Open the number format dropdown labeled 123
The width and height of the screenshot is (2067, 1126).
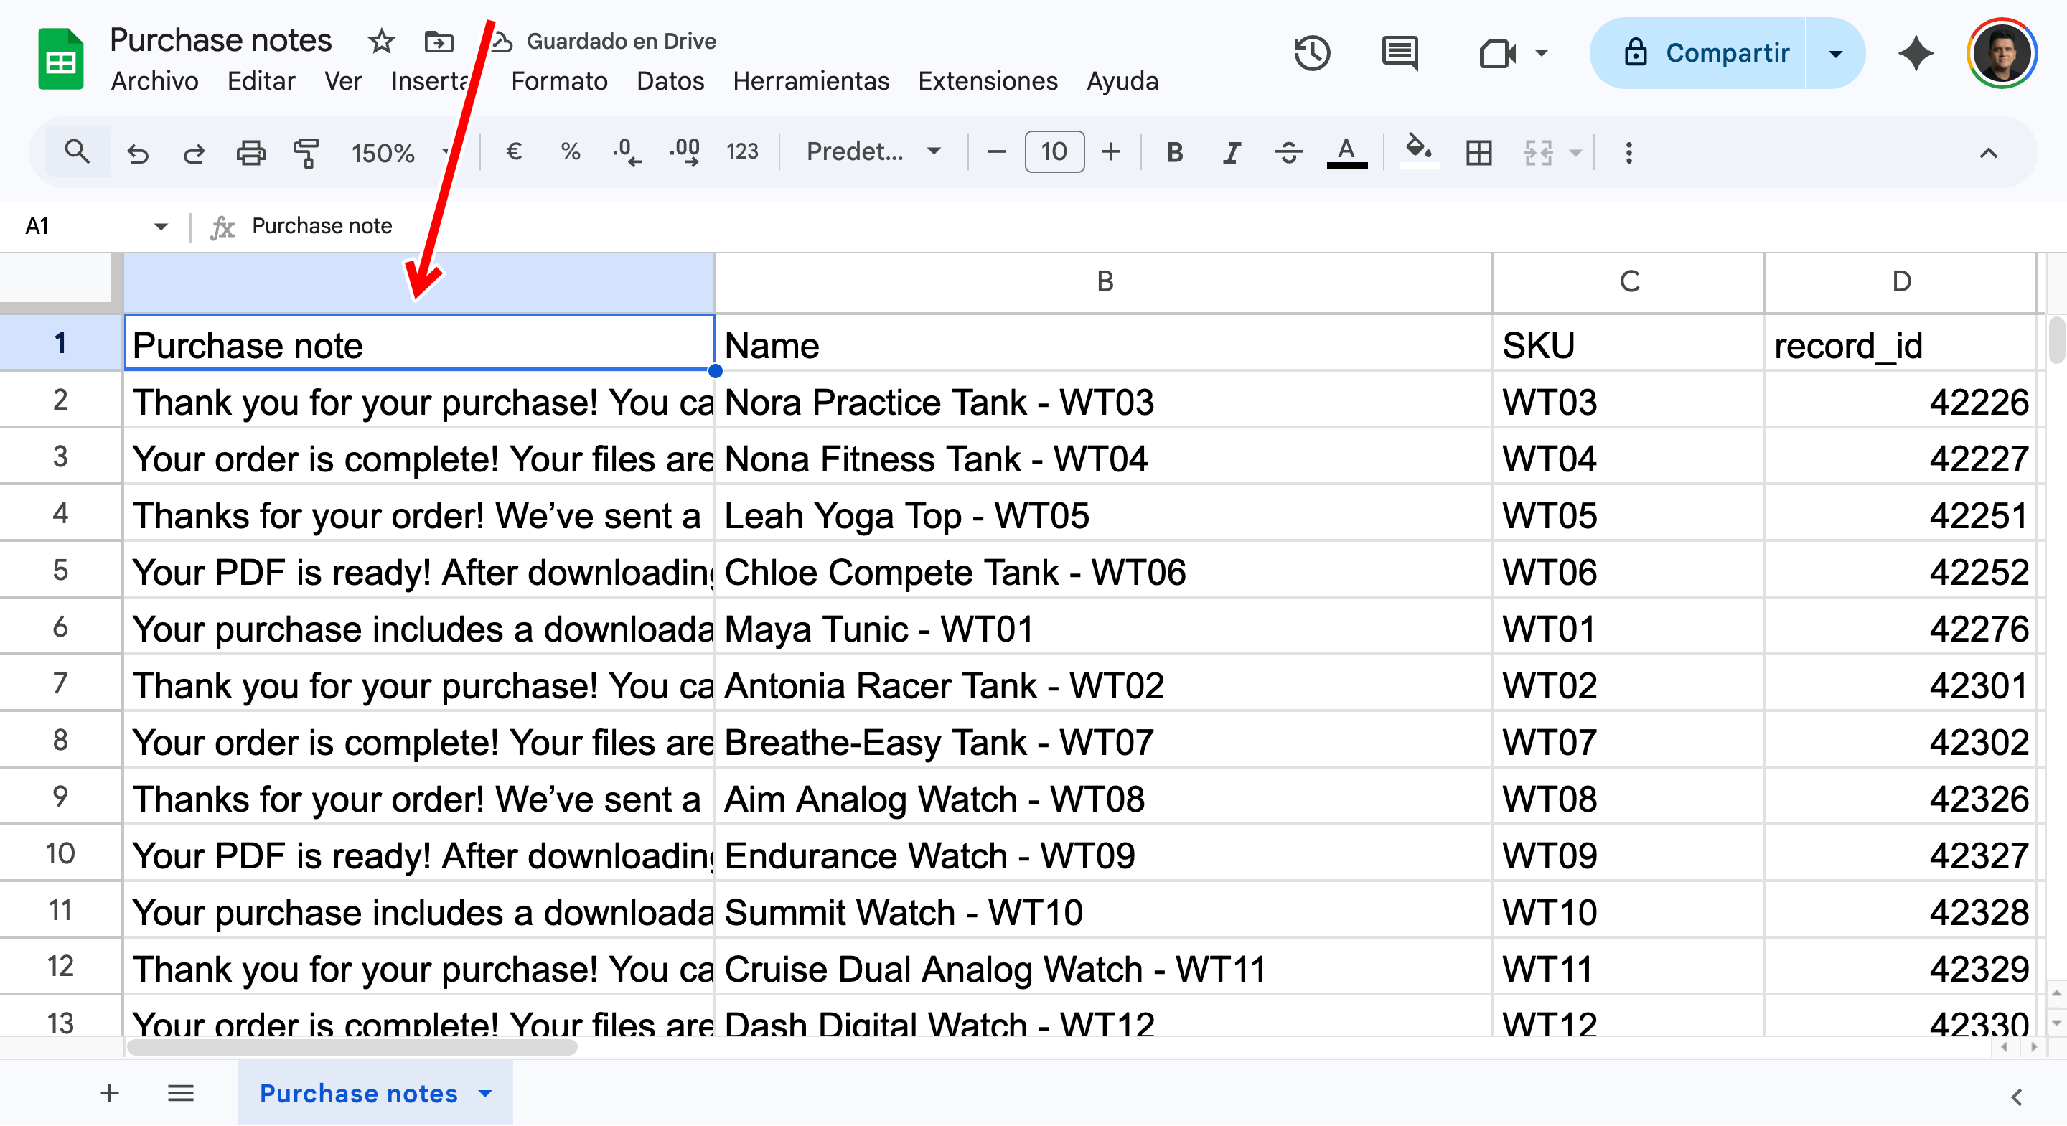tap(742, 151)
